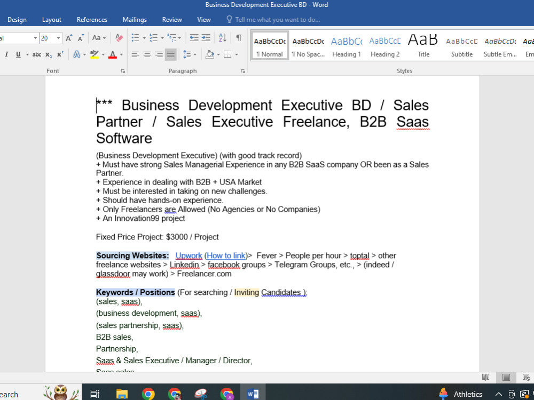534x400 pixels.
Task: Center the text
Action: (147, 54)
